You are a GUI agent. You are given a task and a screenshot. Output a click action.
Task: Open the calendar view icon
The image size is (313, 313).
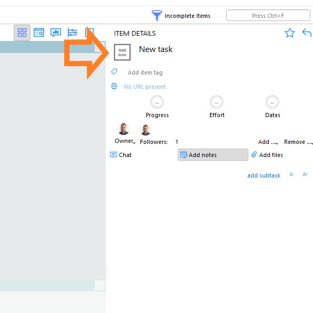tap(39, 33)
